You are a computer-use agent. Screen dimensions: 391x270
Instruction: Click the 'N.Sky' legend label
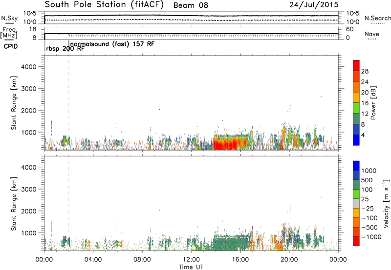tap(9, 18)
